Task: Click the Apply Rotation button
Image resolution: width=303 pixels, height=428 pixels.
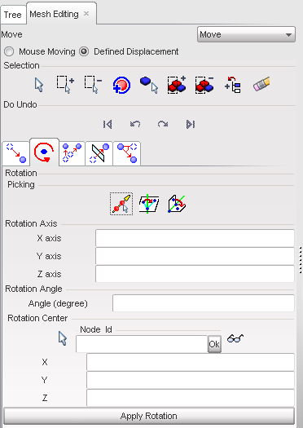Action: (x=149, y=416)
